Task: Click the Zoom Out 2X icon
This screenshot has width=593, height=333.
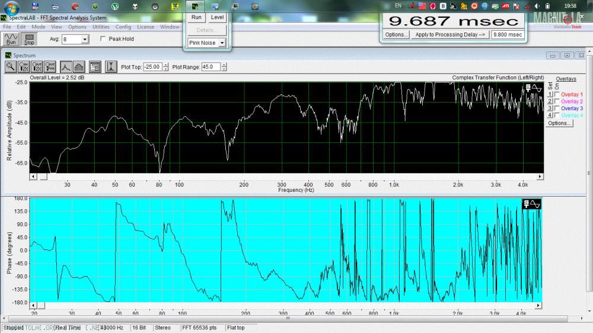Action: pyautogui.click(x=37, y=67)
